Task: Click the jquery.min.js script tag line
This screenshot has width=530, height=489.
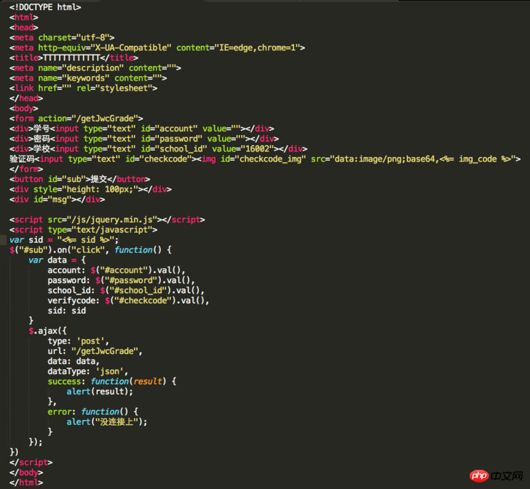Action: coord(107,220)
